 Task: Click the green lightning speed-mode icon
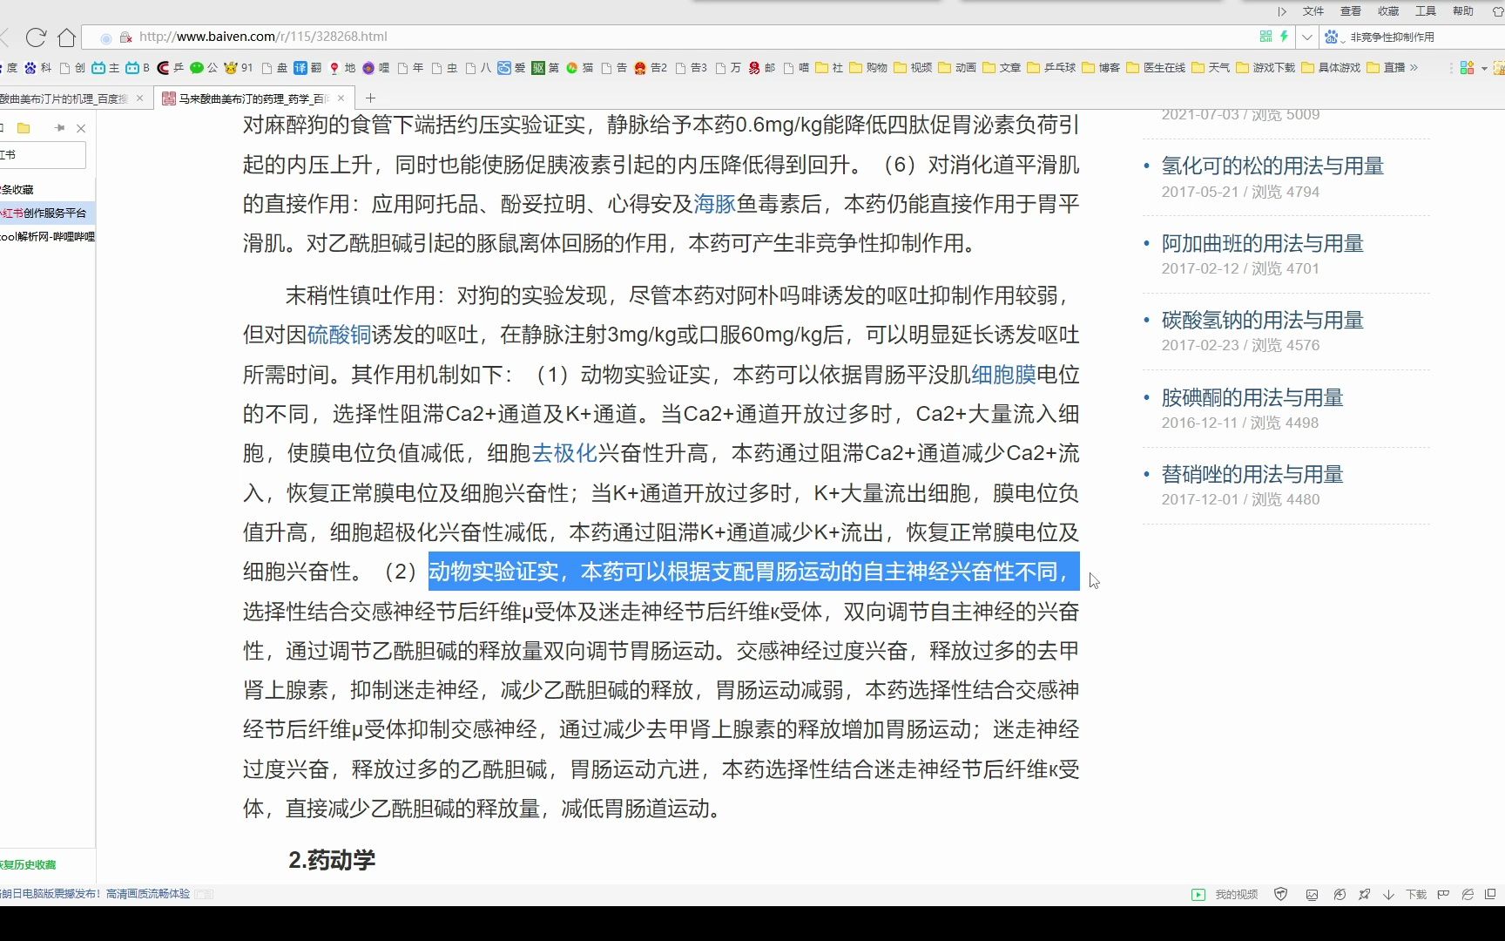(1284, 37)
